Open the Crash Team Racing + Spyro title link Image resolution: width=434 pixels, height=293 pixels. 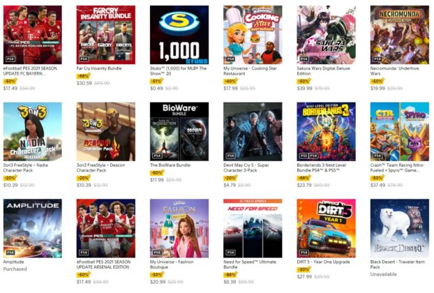(x=397, y=167)
